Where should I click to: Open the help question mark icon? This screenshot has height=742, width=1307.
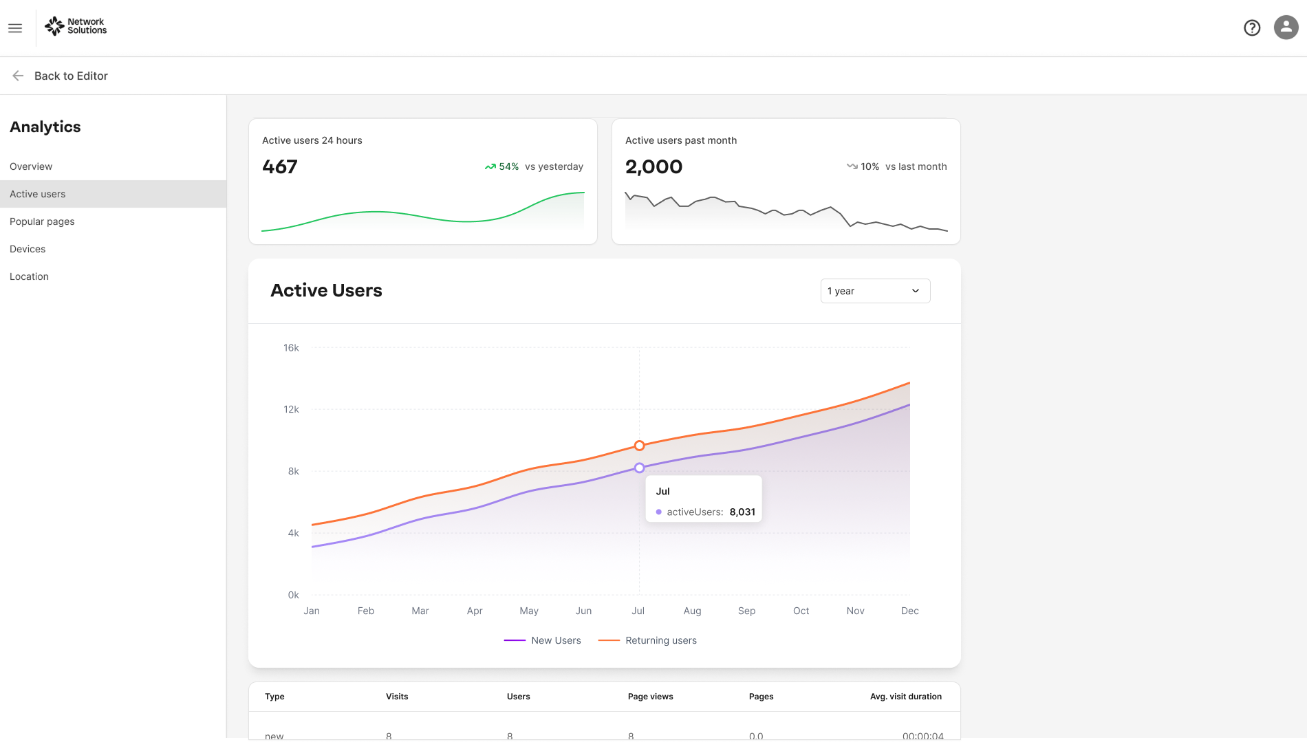pyautogui.click(x=1252, y=28)
